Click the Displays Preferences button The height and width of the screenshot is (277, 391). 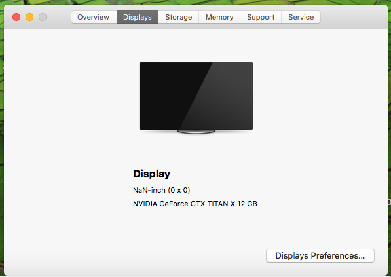point(320,255)
